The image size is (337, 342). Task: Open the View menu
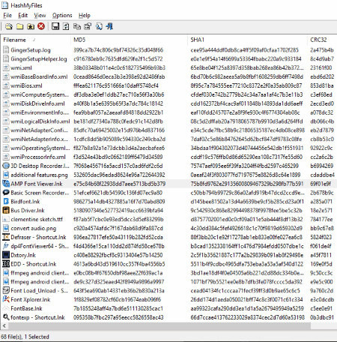tap(40, 15)
